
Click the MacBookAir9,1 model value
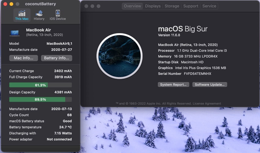pyautogui.click(x=59, y=44)
